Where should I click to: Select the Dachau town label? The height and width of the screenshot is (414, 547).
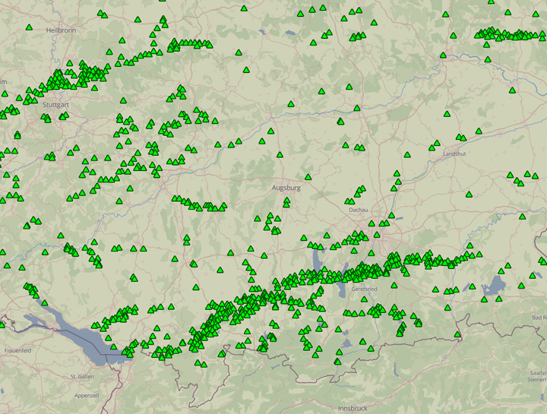[357, 210]
